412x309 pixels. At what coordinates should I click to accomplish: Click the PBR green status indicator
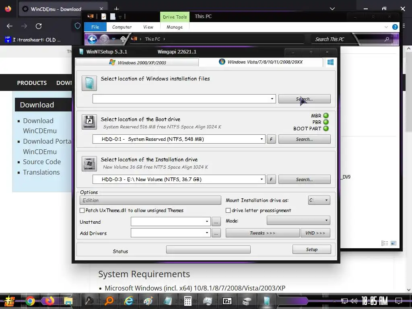tap(326, 122)
